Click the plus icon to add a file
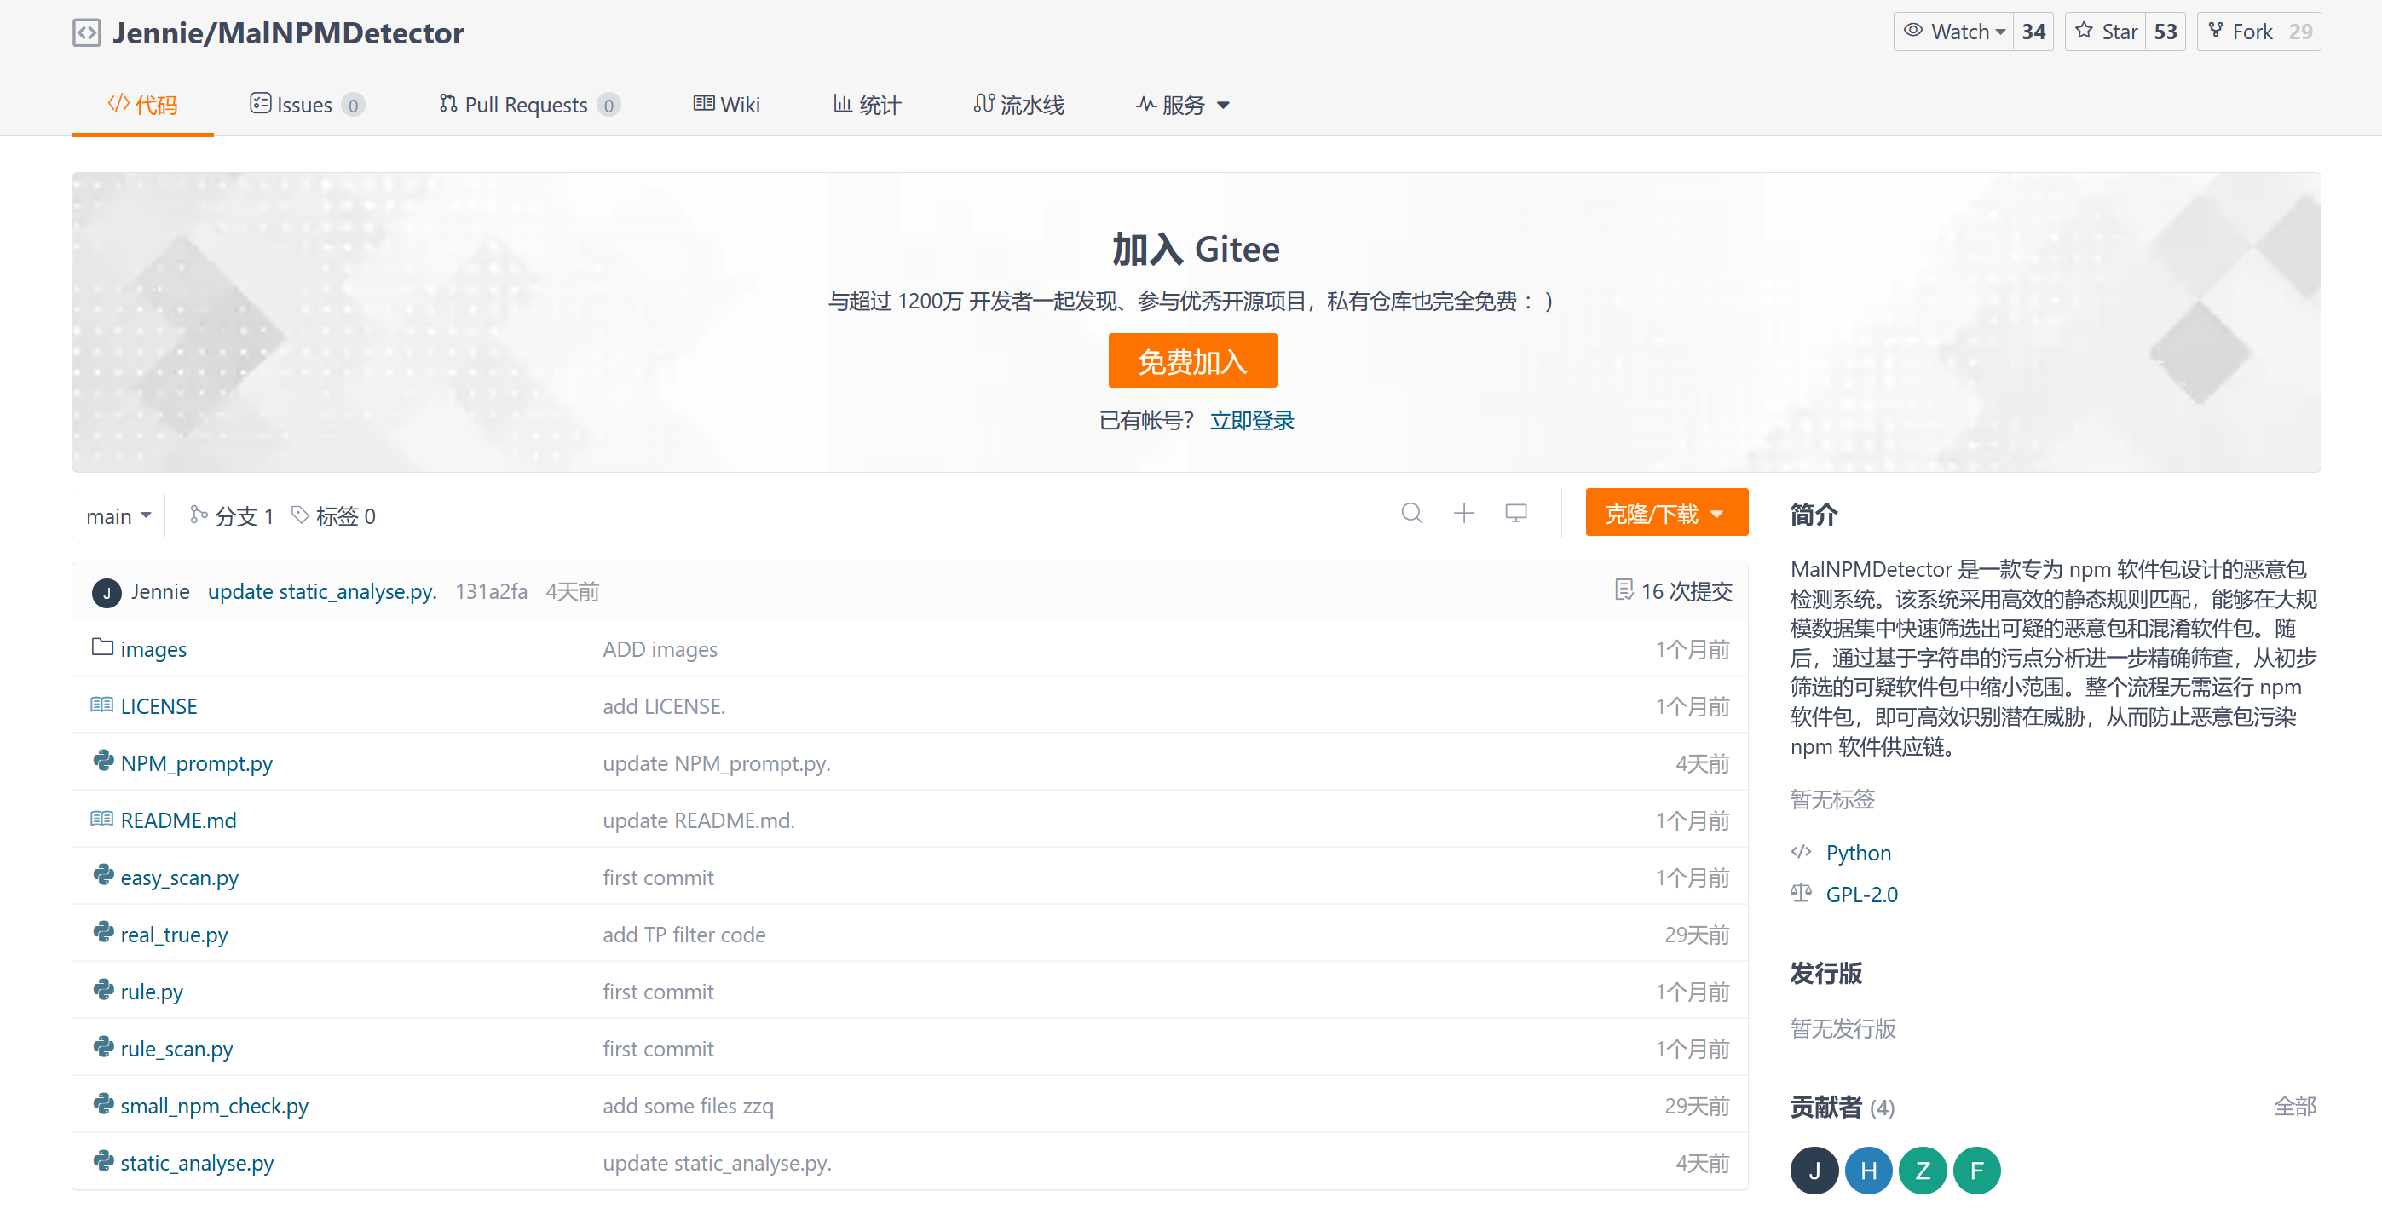 [x=1464, y=513]
